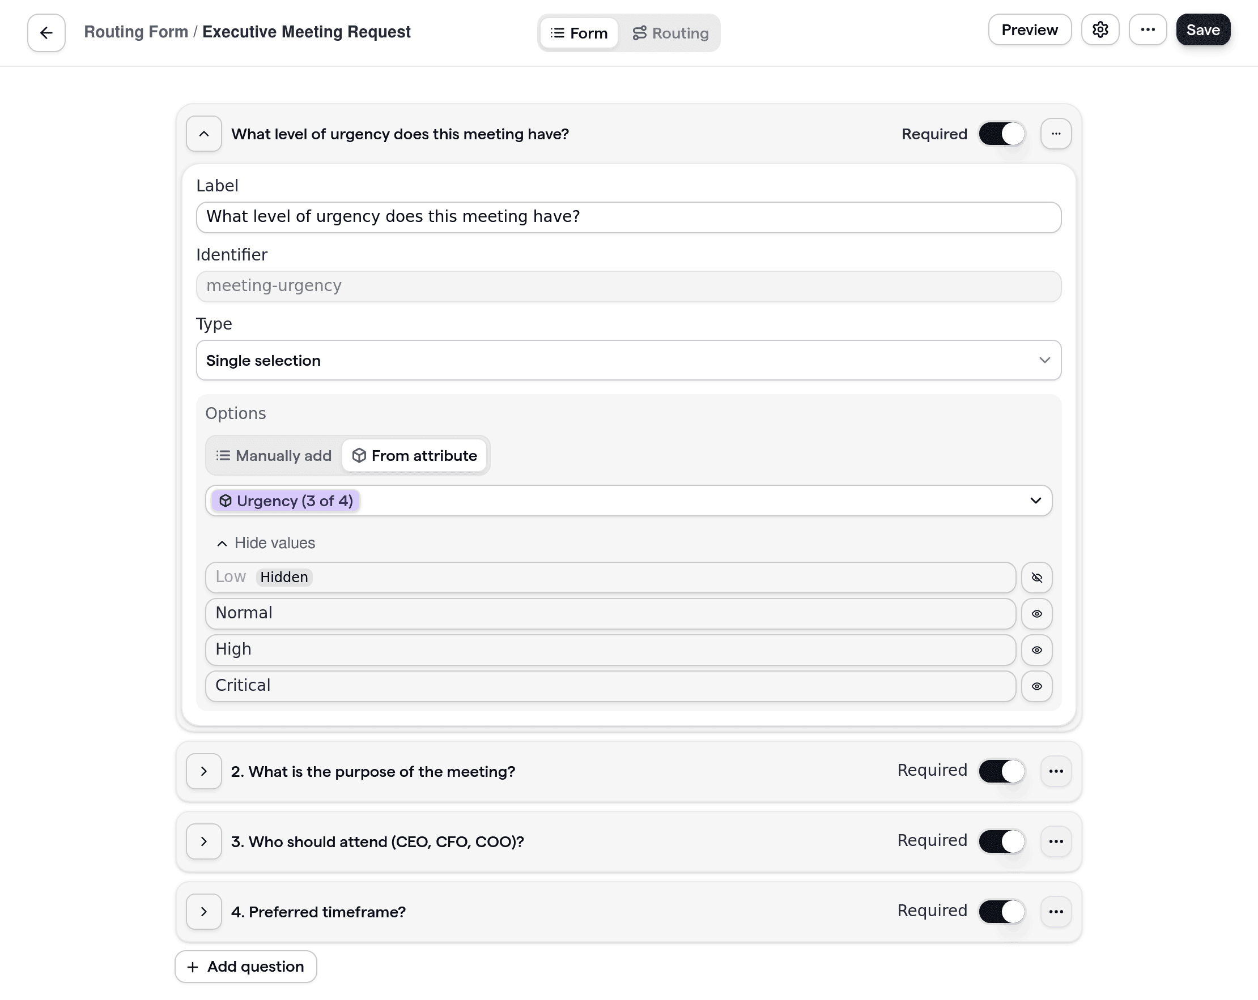Click inside the question Label input field
1258x1000 pixels.
click(x=628, y=217)
